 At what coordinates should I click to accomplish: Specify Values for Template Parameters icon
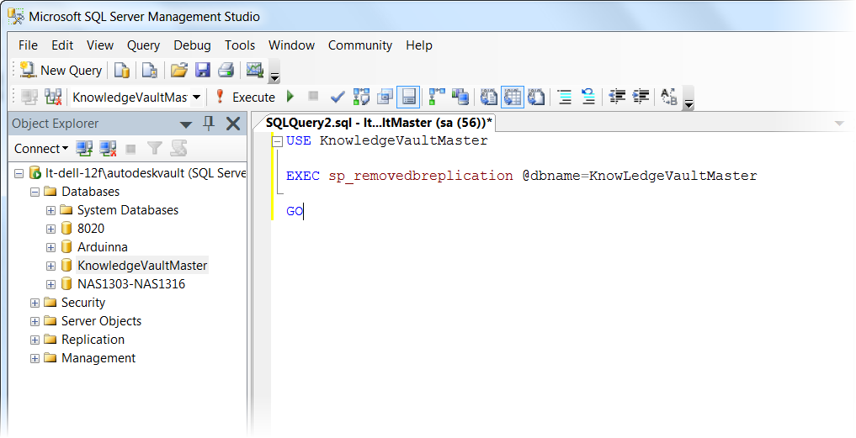(669, 97)
